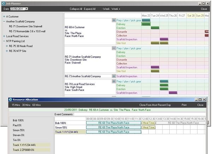Switch time scale to 60 Mins

36,105
